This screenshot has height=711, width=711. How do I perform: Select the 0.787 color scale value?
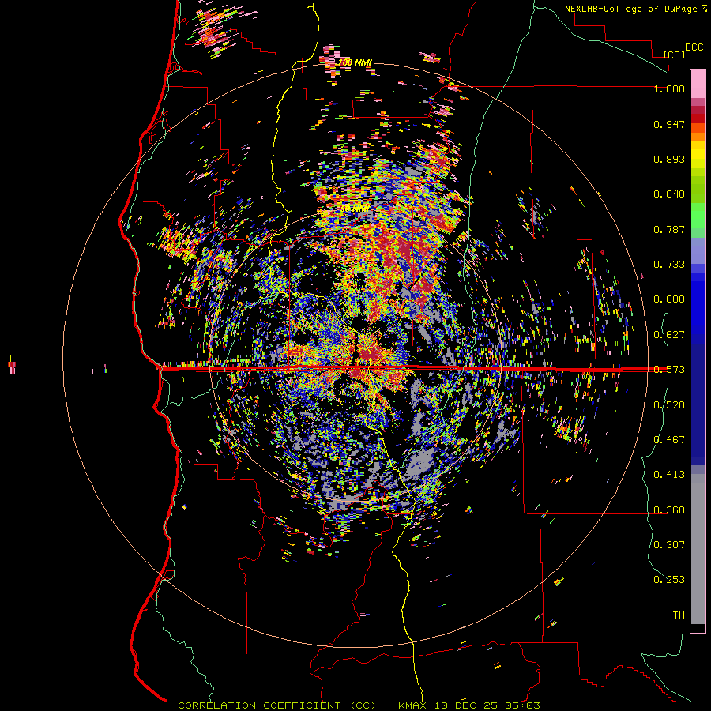coord(669,229)
